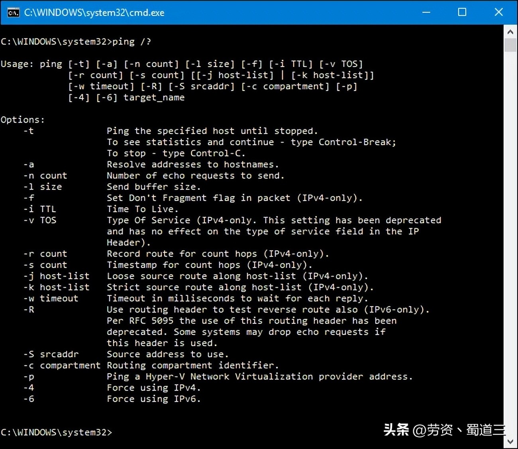Click the minimize icon on the console window
The image size is (518, 449).
tap(426, 12)
